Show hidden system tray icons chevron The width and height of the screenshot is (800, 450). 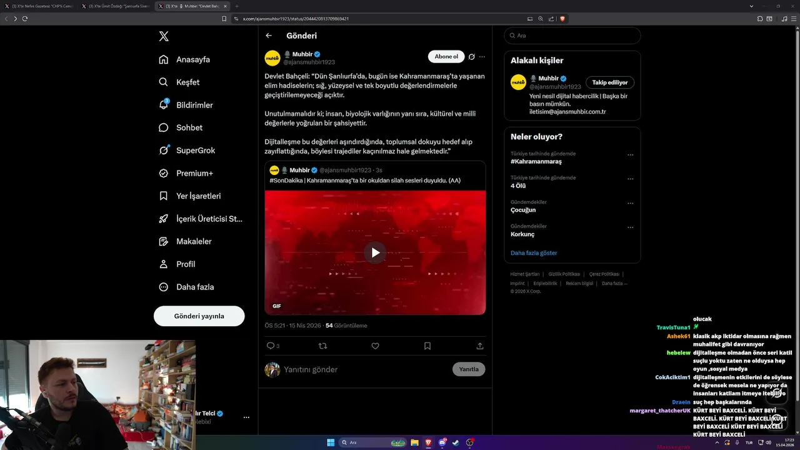[717, 442]
